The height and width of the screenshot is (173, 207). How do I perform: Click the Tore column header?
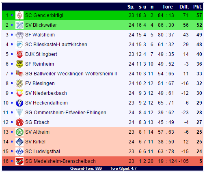point(168,7)
